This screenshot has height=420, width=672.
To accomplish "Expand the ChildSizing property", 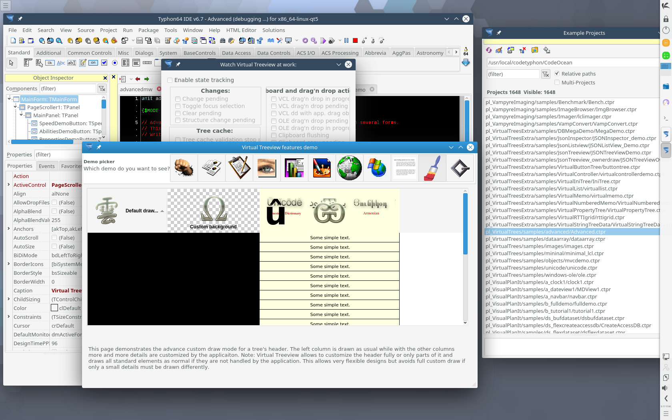I will (x=9, y=299).
